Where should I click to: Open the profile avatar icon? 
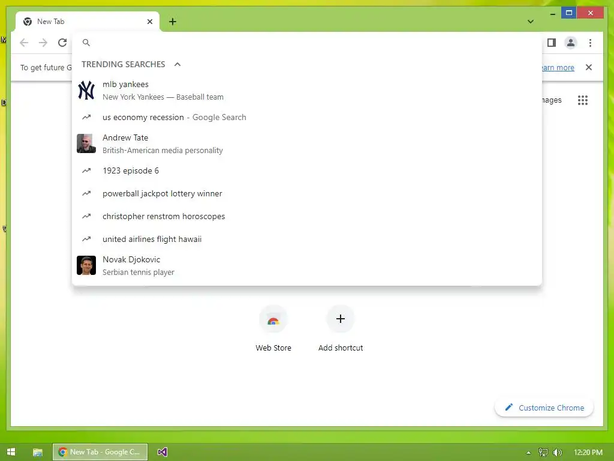[571, 43]
